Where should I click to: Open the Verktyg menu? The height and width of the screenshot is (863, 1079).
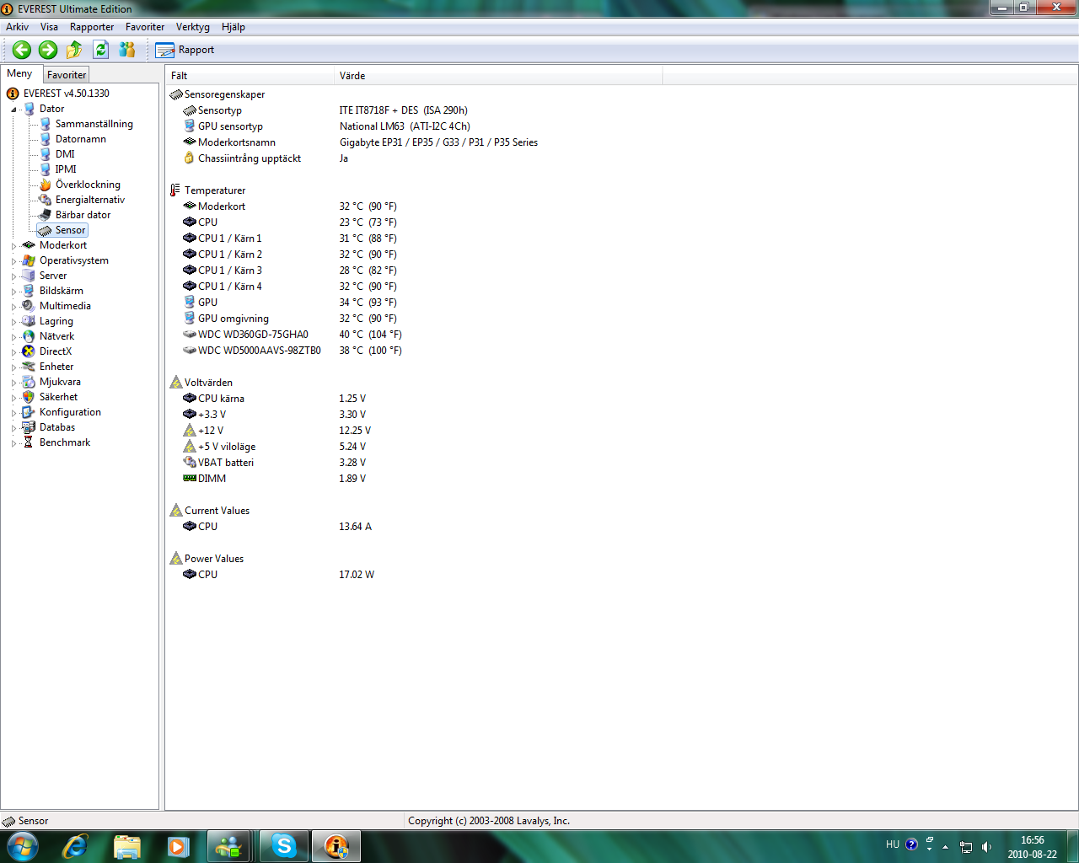coord(193,27)
